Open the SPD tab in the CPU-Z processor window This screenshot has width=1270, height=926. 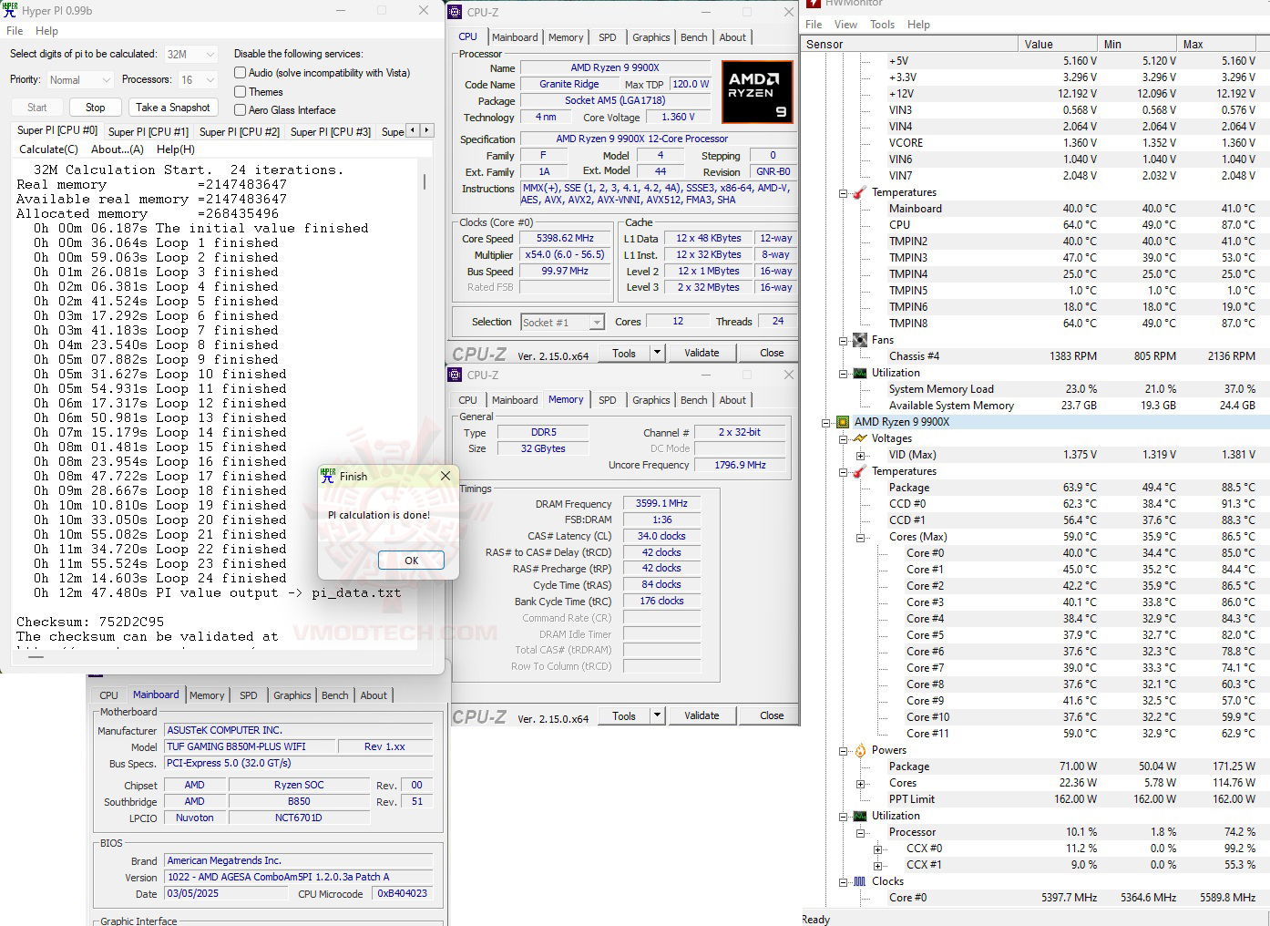[x=608, y=37]
